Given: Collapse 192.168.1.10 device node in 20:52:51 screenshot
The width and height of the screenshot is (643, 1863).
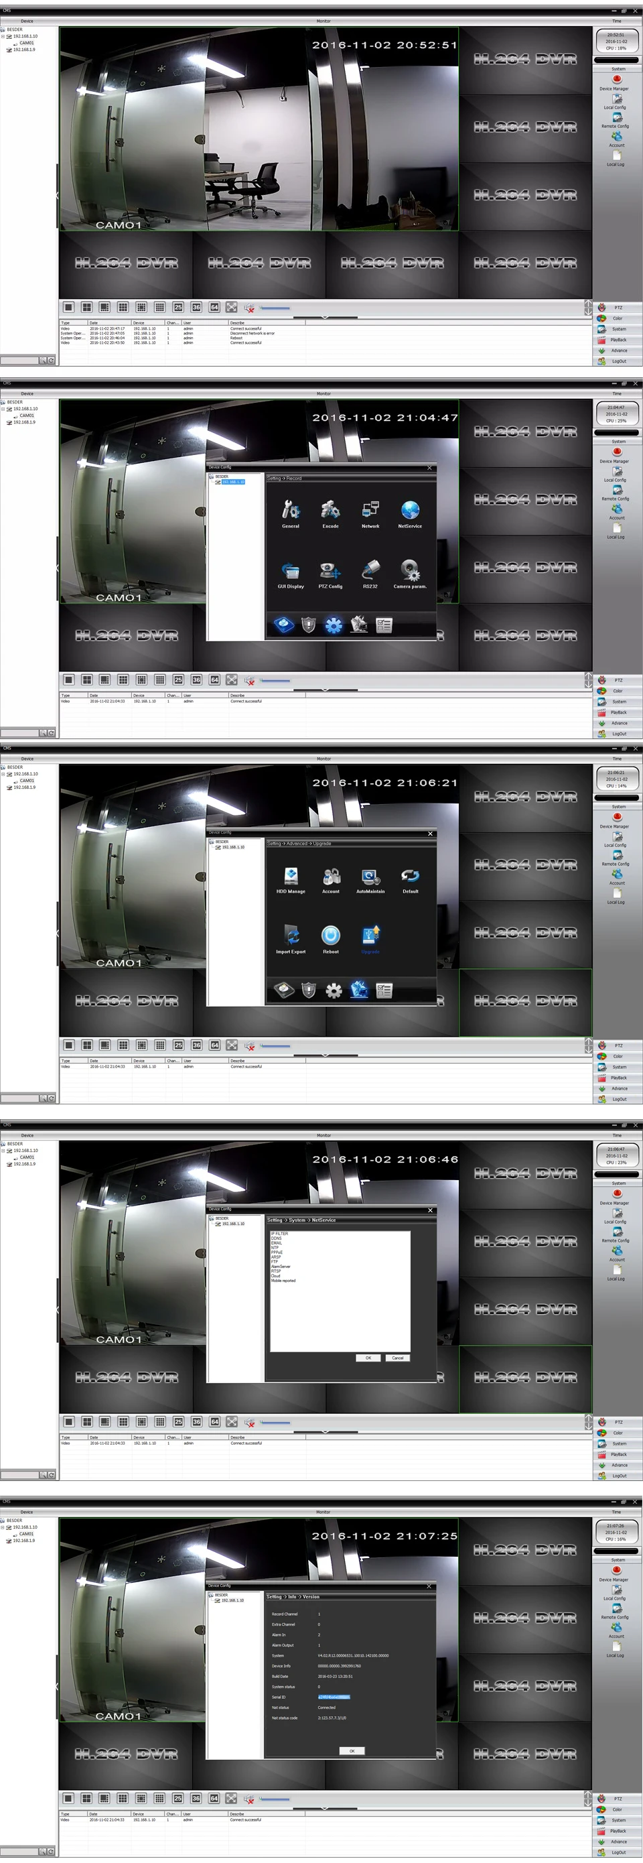Looking at the screenshot, I should click(x=3, y=36).
